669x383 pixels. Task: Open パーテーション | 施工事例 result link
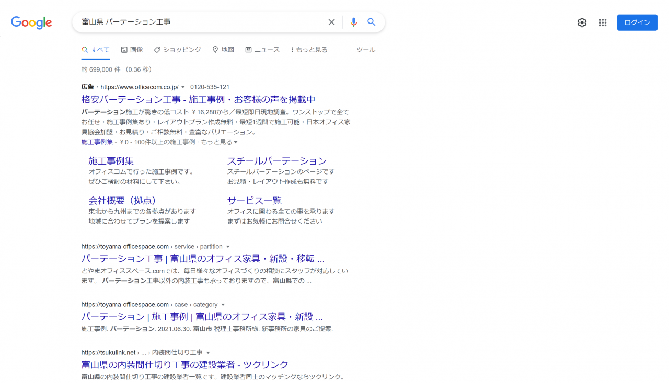click(x=202, y=317)
